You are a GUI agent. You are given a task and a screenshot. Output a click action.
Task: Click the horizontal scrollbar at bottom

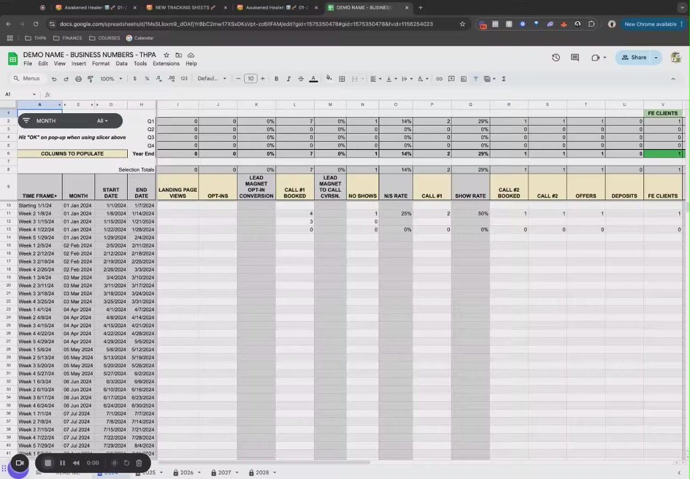coord(264,462)
